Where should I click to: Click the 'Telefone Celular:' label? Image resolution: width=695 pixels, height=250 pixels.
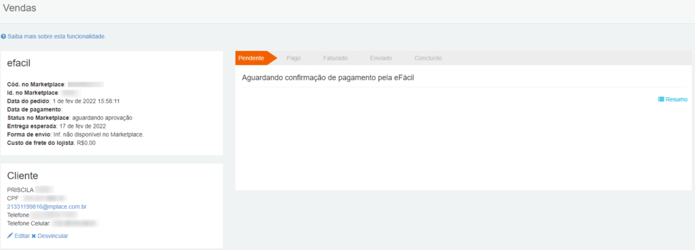tap(29, 224)
